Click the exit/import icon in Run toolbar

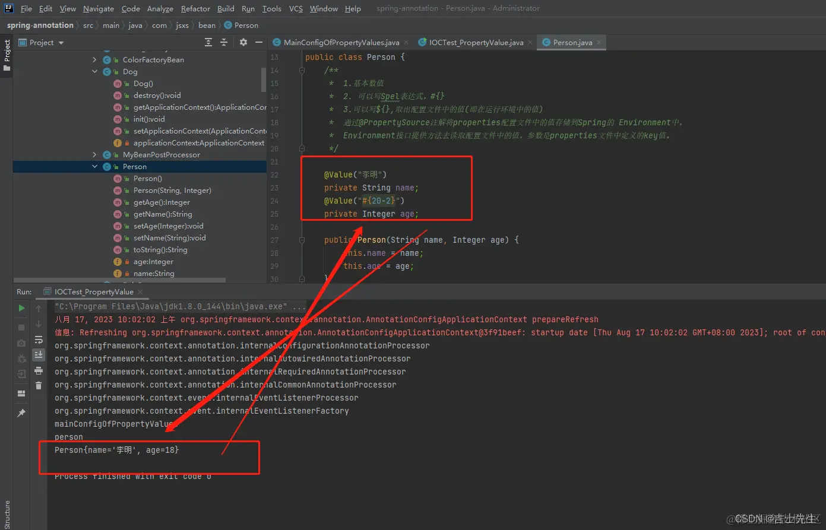[x=21, y=374]
